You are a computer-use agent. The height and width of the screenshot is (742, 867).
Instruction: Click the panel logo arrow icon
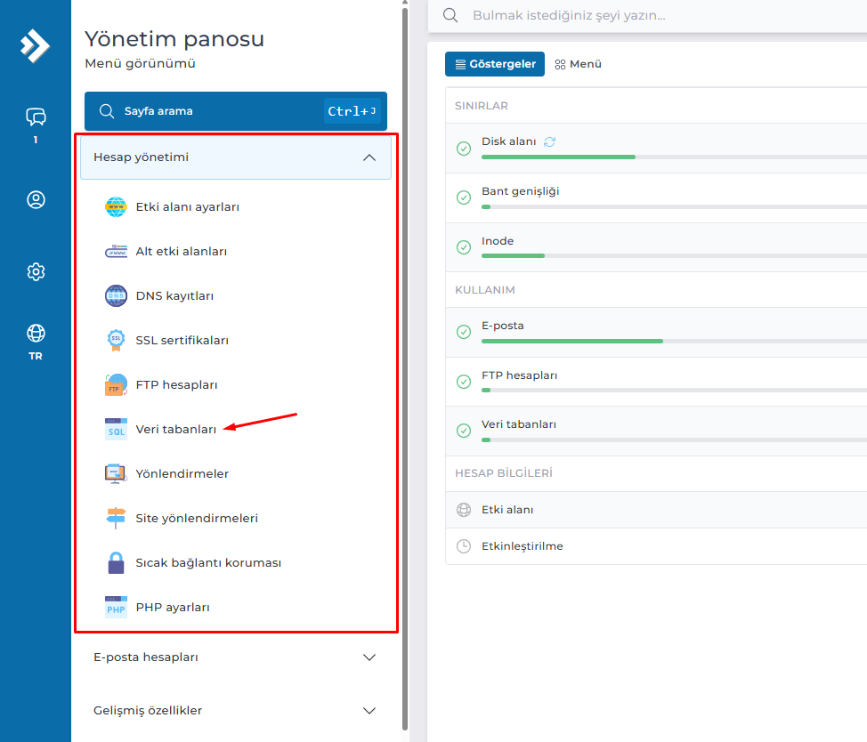(x=35, y=45)
